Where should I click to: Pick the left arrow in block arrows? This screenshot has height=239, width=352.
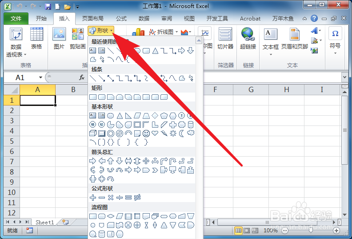(x=102, y=161)
